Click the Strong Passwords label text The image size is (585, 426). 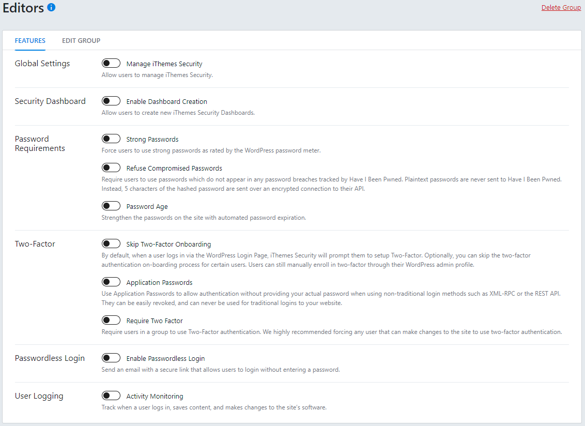(x=152, y=139)
